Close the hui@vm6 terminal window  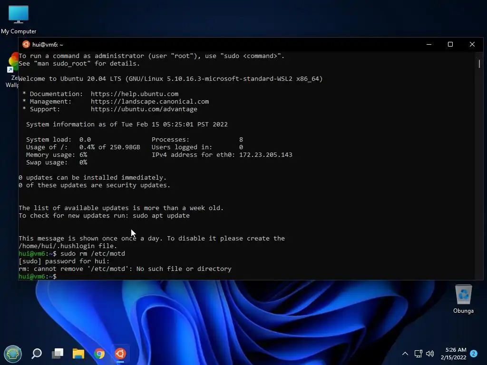click(472, 44)
